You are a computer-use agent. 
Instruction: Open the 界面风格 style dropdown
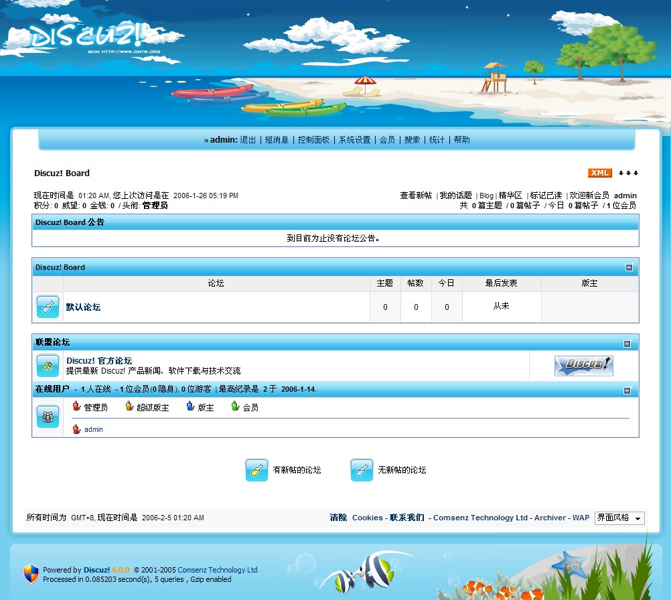(x=619, y=518)
